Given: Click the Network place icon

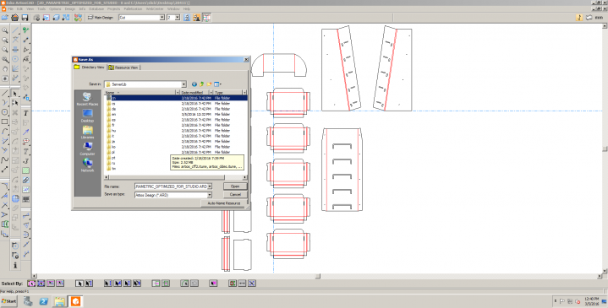Looking at the screenshot, I should 87,165.
